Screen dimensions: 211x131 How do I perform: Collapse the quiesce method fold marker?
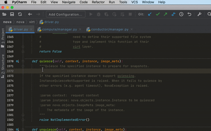23,61
